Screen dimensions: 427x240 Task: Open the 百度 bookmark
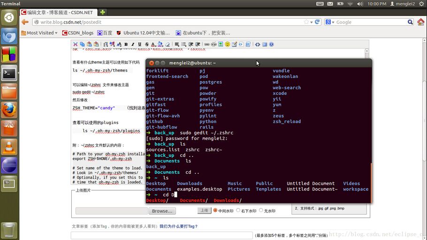105,33
